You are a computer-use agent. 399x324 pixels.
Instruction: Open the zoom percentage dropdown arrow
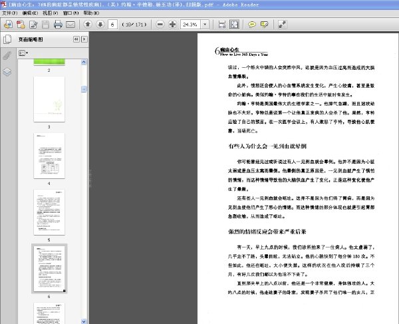[x=205, y=25]
